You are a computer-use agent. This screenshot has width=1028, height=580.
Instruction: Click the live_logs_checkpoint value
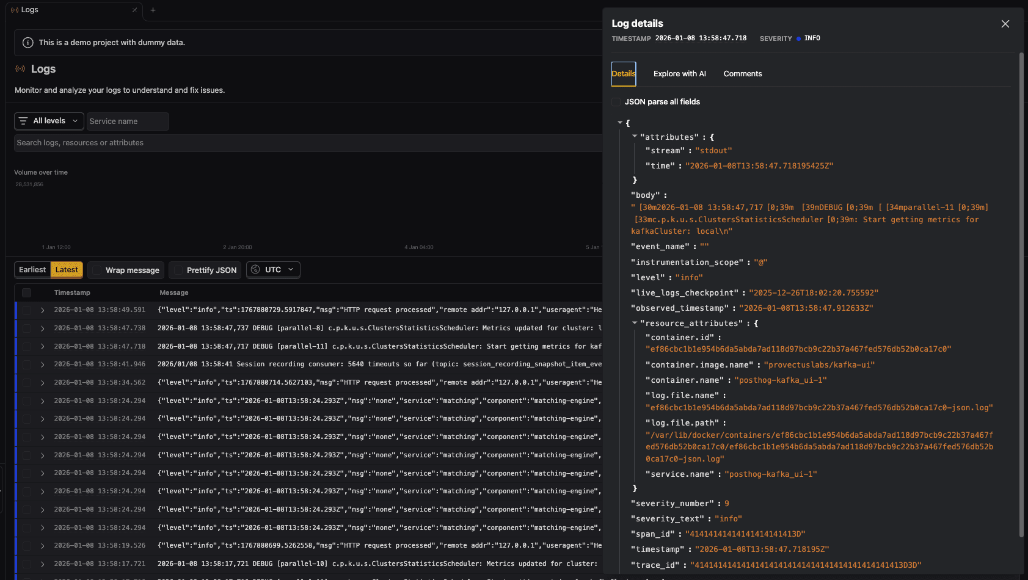point(814,293)
